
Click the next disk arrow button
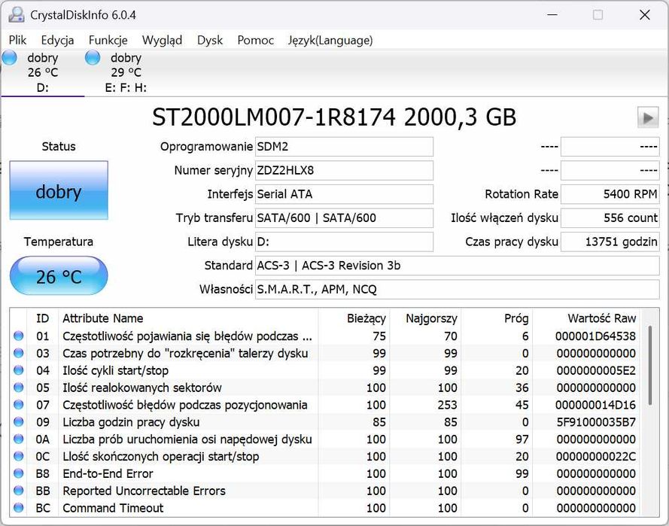(x=648, y=117)
